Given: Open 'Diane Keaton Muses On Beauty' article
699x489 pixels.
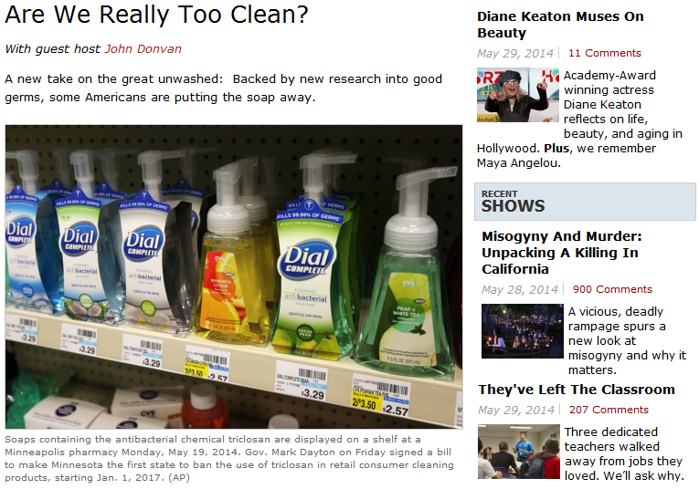Looking at the screenshot, I should pos(560,25).
